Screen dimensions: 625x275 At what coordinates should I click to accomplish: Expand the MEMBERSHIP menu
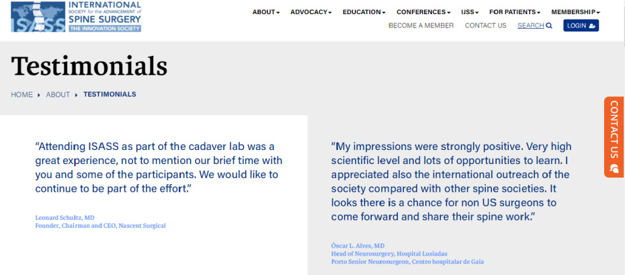pyautogui.click(x=575, y=12)
